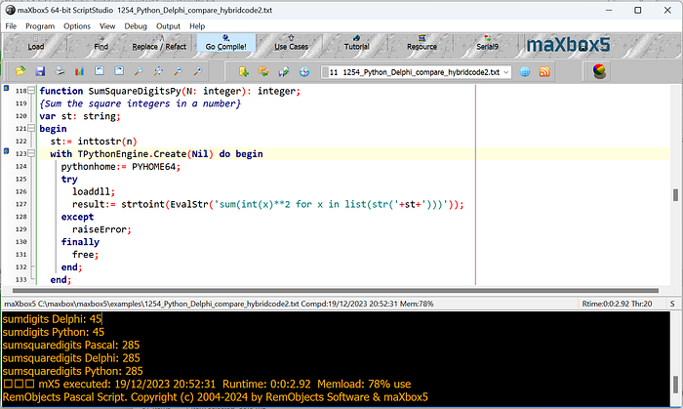Click the EvalStr call on line 127
The width and height of the screenshot is (683, 409).
pyautogui.click(x=189, y=204)
